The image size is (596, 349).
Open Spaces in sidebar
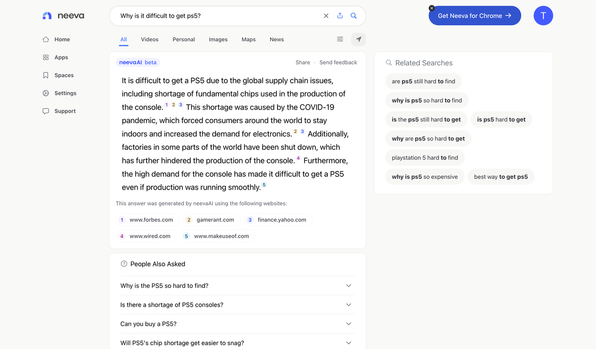tap(58, 75)
